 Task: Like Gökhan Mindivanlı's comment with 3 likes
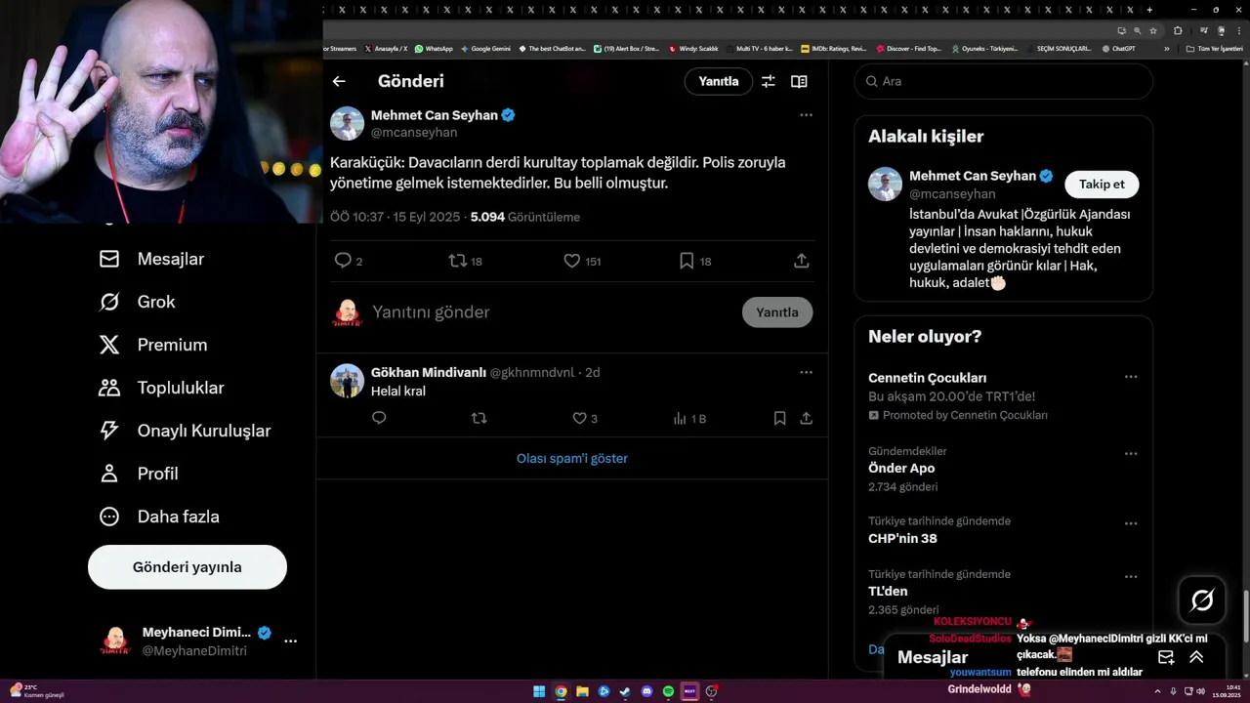[579, 418]
